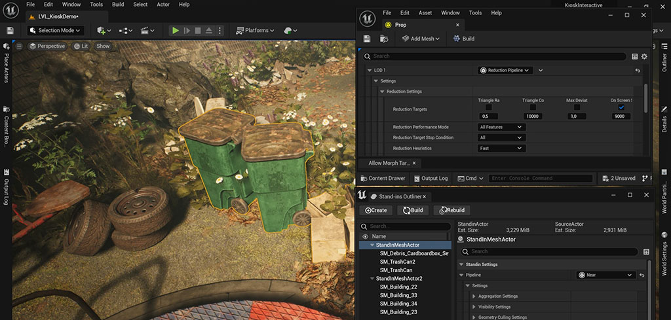Enable the Triangle Count reduction target
Viewport: 671px width, 320px height.
pos(533,107)
